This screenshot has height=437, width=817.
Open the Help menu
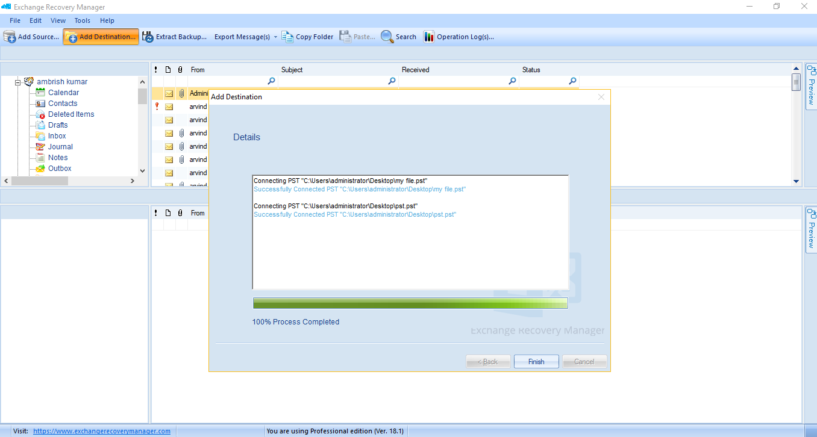(107, 20)
